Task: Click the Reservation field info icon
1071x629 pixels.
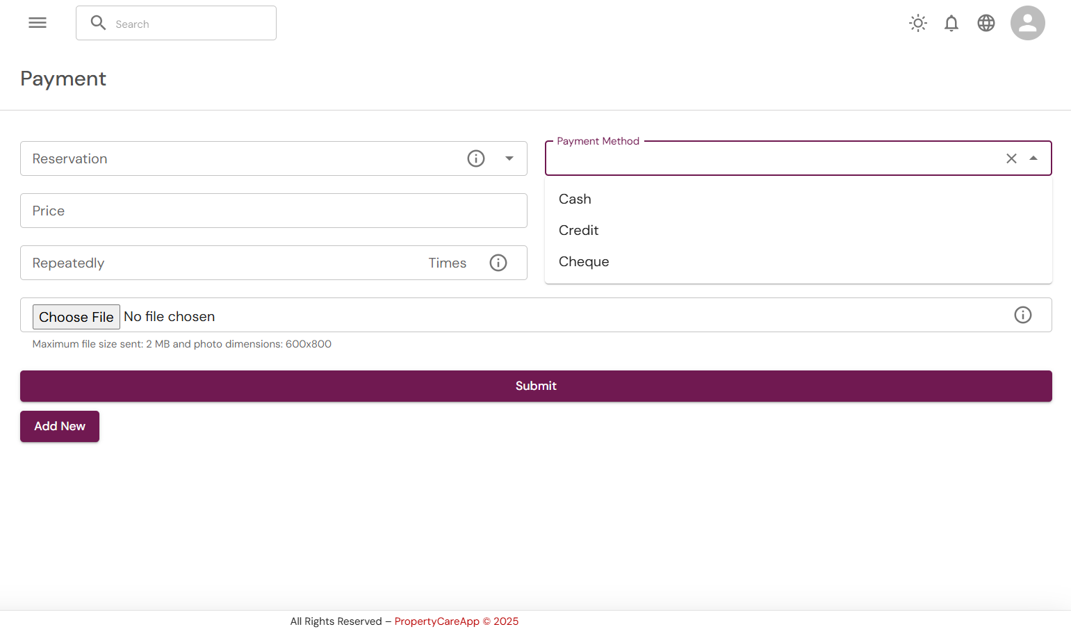Action: pos(476,158)
